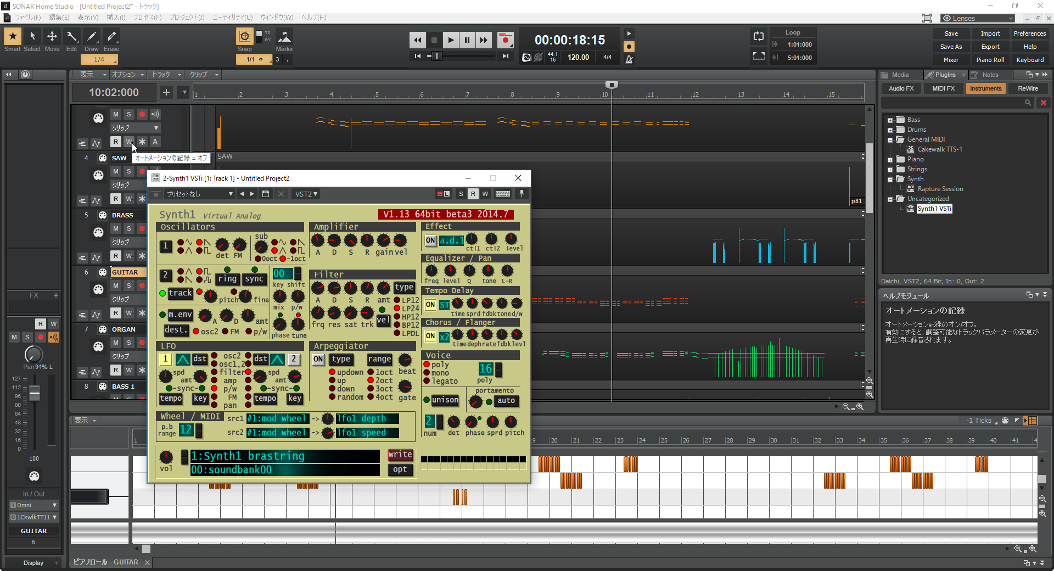Screen dimensions: 1054x571
Task: Switch to Audio FX tab
Action: [x=901, y=88]
